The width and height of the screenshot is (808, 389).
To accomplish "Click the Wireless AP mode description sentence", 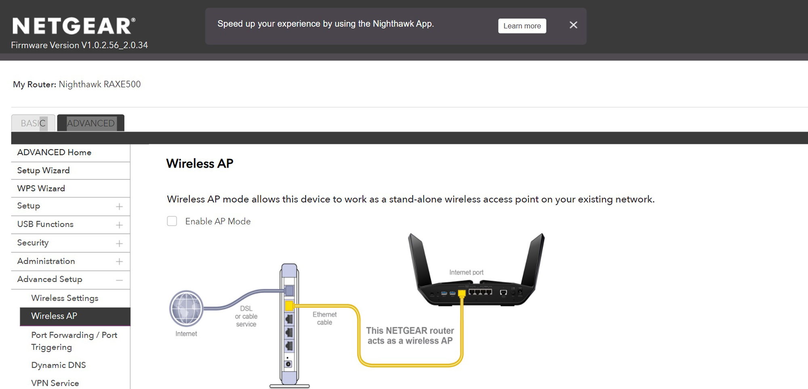I will point(410,199).
